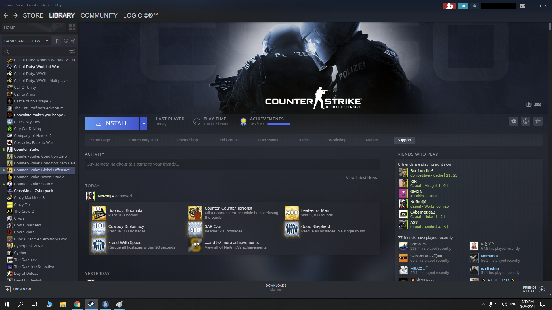Open the GAMES AND SOFTWARE collection dropdown

[26, 41]
